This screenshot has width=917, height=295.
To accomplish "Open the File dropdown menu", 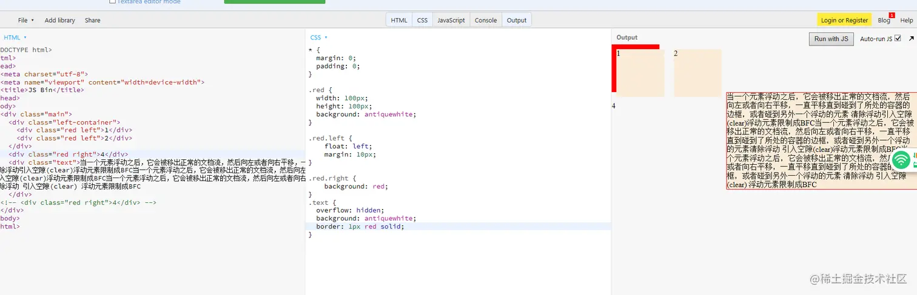I will (25, 20).
